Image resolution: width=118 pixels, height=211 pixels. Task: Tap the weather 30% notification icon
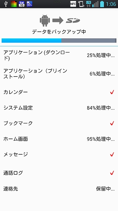29,4
